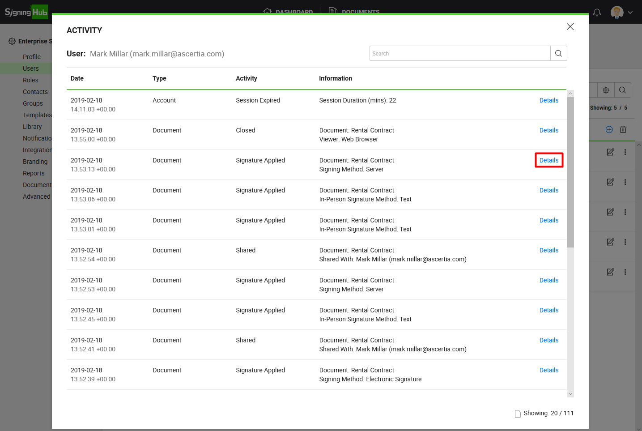Click into the Activity search field
Viewport: 642px width, 431px height.
pos(459,53)
